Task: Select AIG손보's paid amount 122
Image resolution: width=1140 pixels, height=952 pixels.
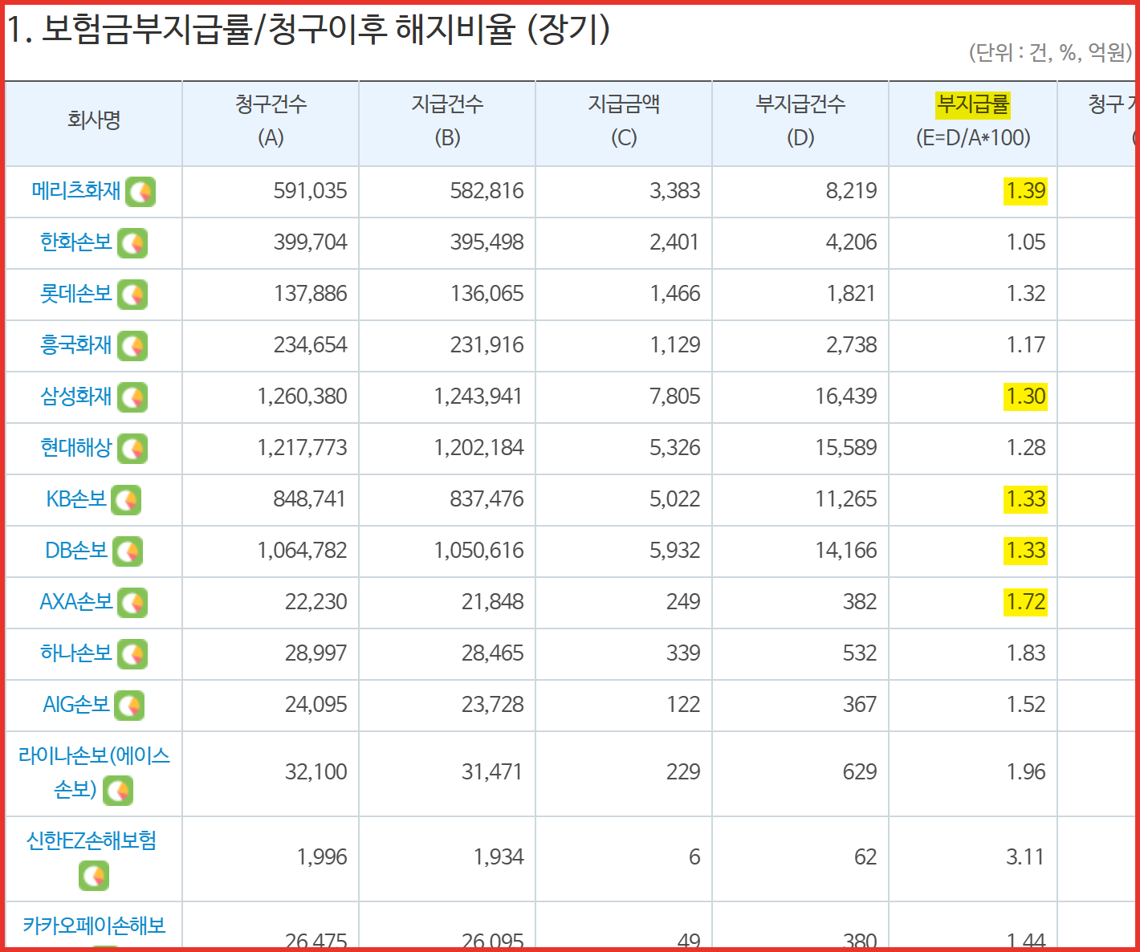Action: click(x=683, y=705)
